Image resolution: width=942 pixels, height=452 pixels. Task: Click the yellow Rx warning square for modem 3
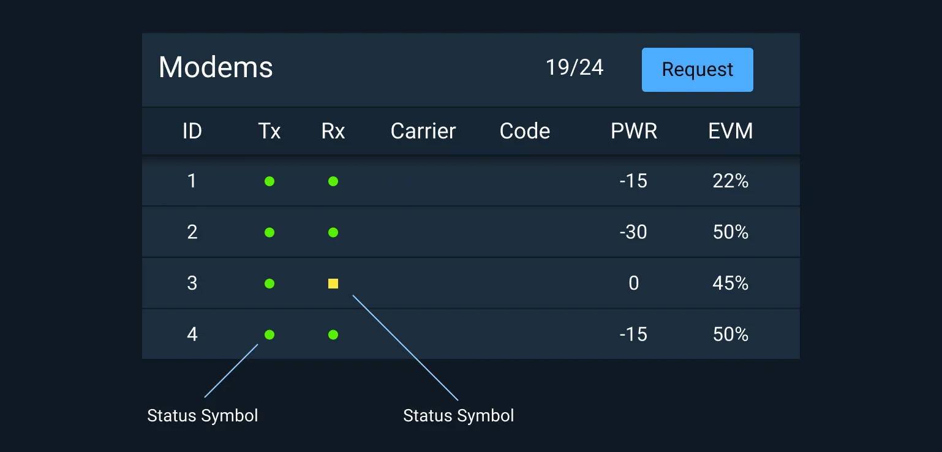[333, 283]
